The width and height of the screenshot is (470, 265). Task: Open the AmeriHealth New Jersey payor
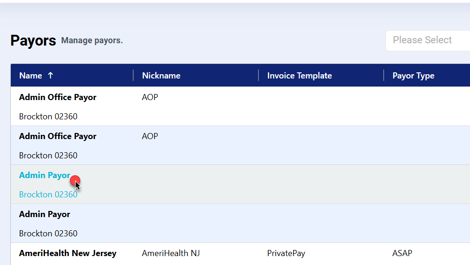click(x=68, y=253)
